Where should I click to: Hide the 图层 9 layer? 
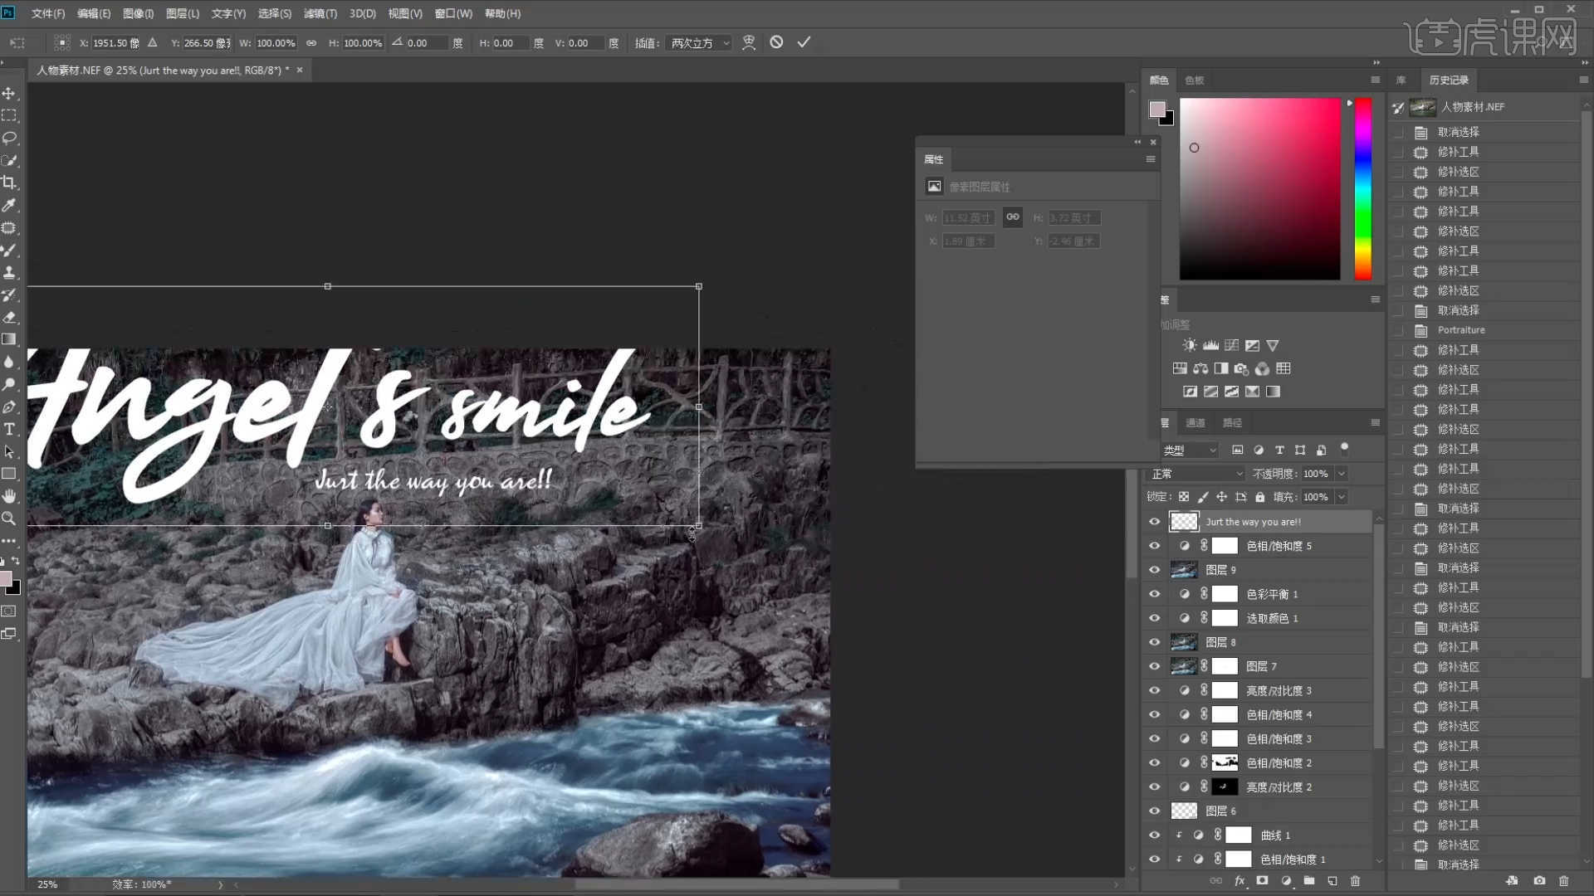pos(1154,570)
